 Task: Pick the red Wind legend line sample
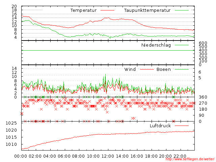pyautogui.click(x=147, y=69)
